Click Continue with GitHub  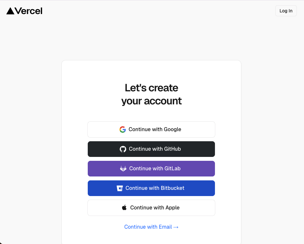[151, 149]
